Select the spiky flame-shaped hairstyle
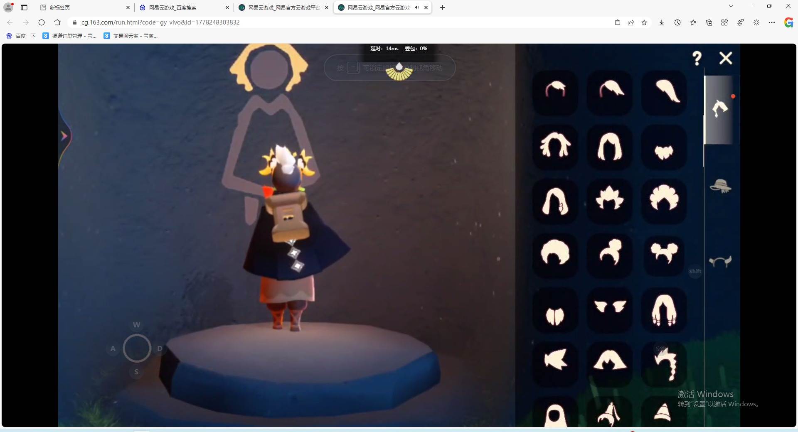Image resolution: width=798 pixels, height=432 pixels. point(610,201)
